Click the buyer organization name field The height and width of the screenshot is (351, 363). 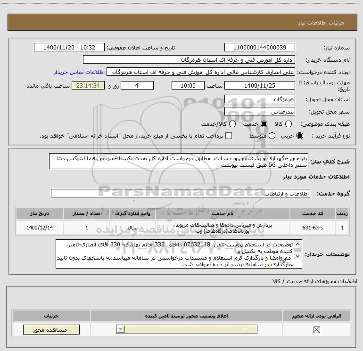point(189,60)
